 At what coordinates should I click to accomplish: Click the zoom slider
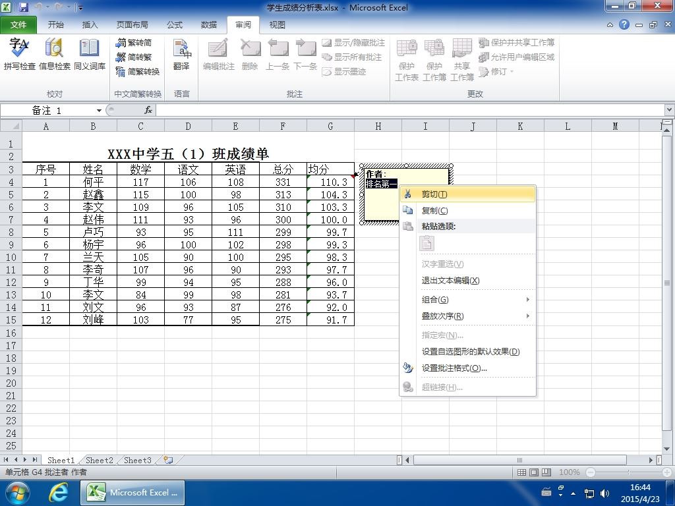[628, 472]
